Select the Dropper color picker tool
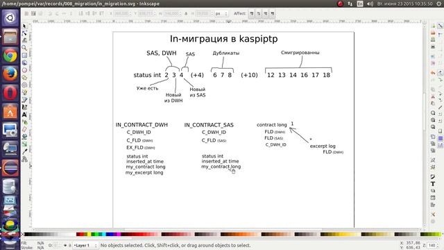The width and height of the screenshot is (444, 250). [24, 151]
